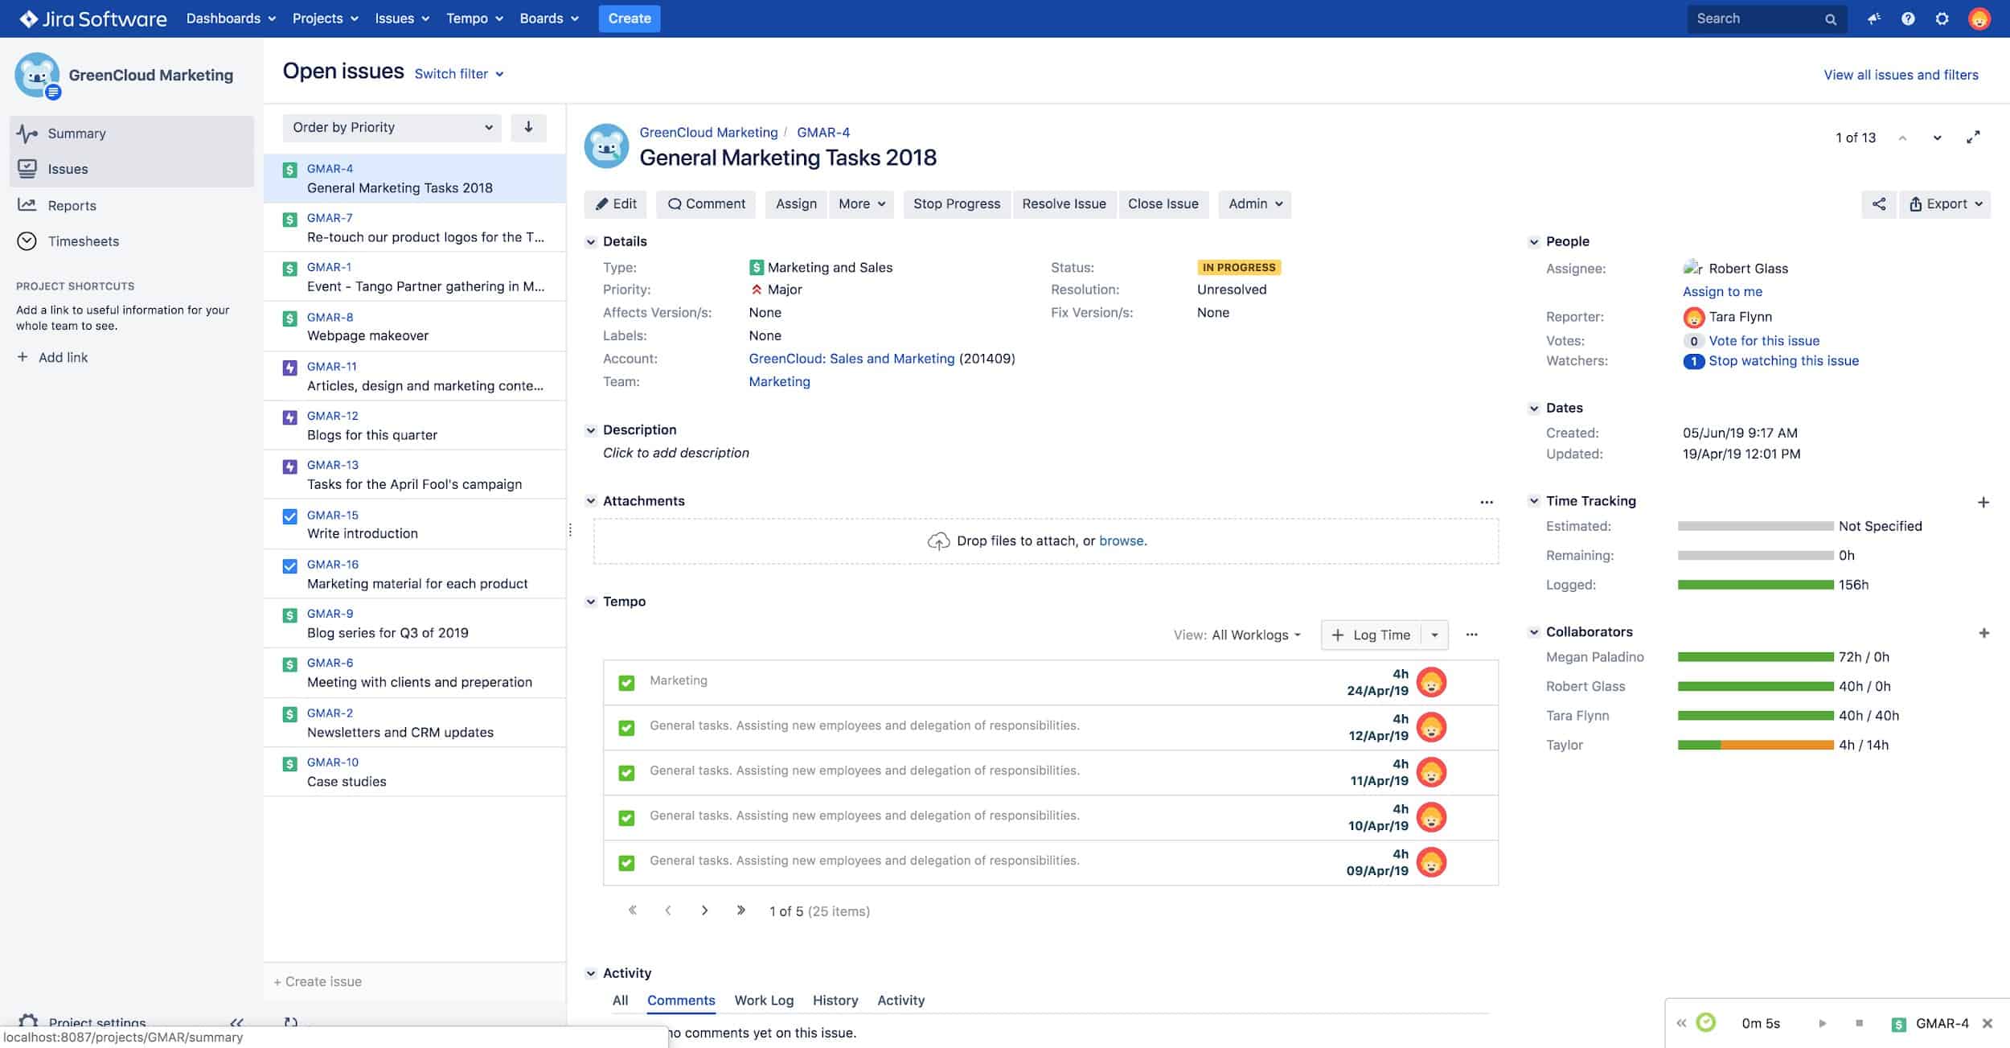The height and width of the screenshot is (1048, 2010).
Task: Toggle checkbox for 09/Apr/19 worklog
Action: pyautogui.click(x=626, y=863)
